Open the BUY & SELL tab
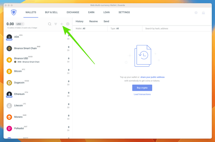 [51, 12]
